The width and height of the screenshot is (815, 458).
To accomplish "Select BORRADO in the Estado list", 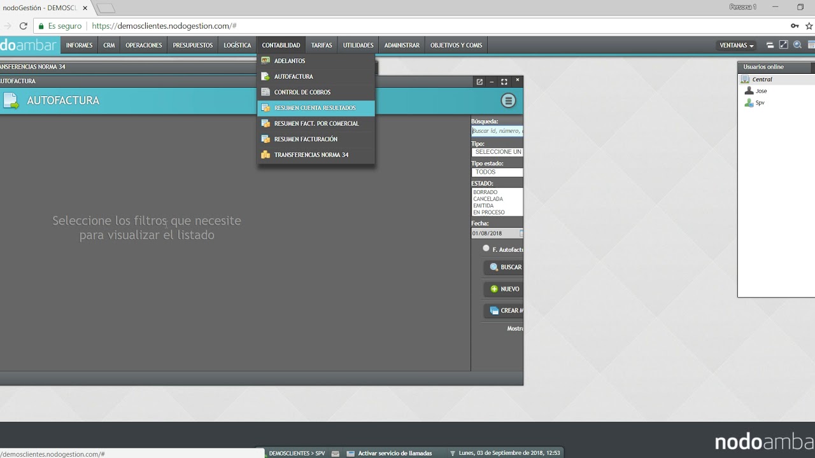I will pyautogui.click(x=497, y=192).
